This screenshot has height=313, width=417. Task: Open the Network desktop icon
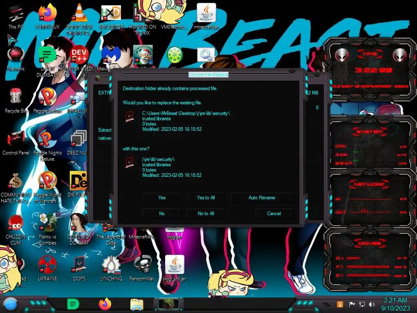[16, 59]
